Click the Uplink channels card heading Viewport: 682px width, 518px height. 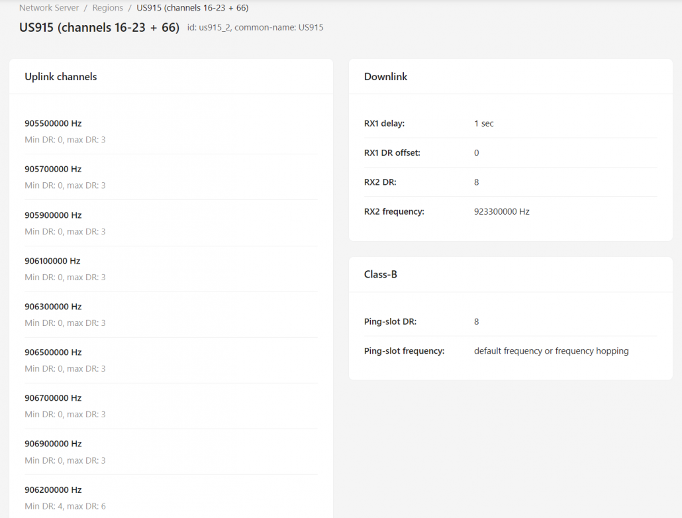tap(61, 77)
